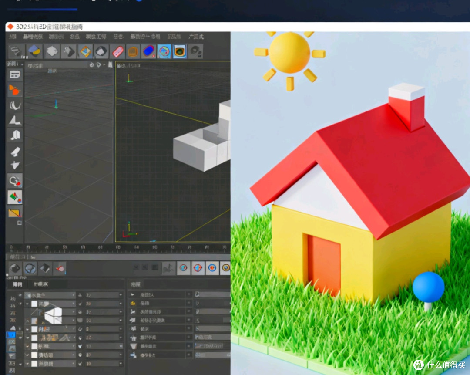Toggle the yellow ring button in lower toolbar
This screenshot has width=470, height=375.
click(225, 267)
